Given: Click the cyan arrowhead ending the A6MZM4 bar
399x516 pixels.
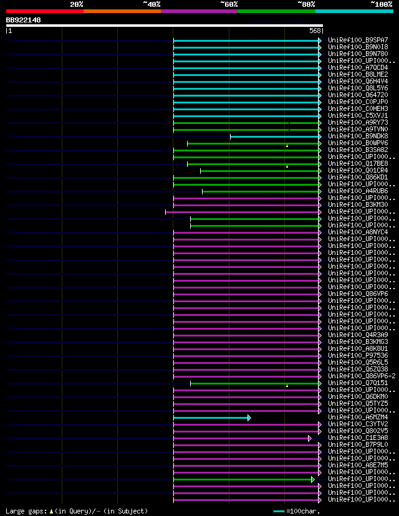Looking at the screenshot, I should click(249, 418).
